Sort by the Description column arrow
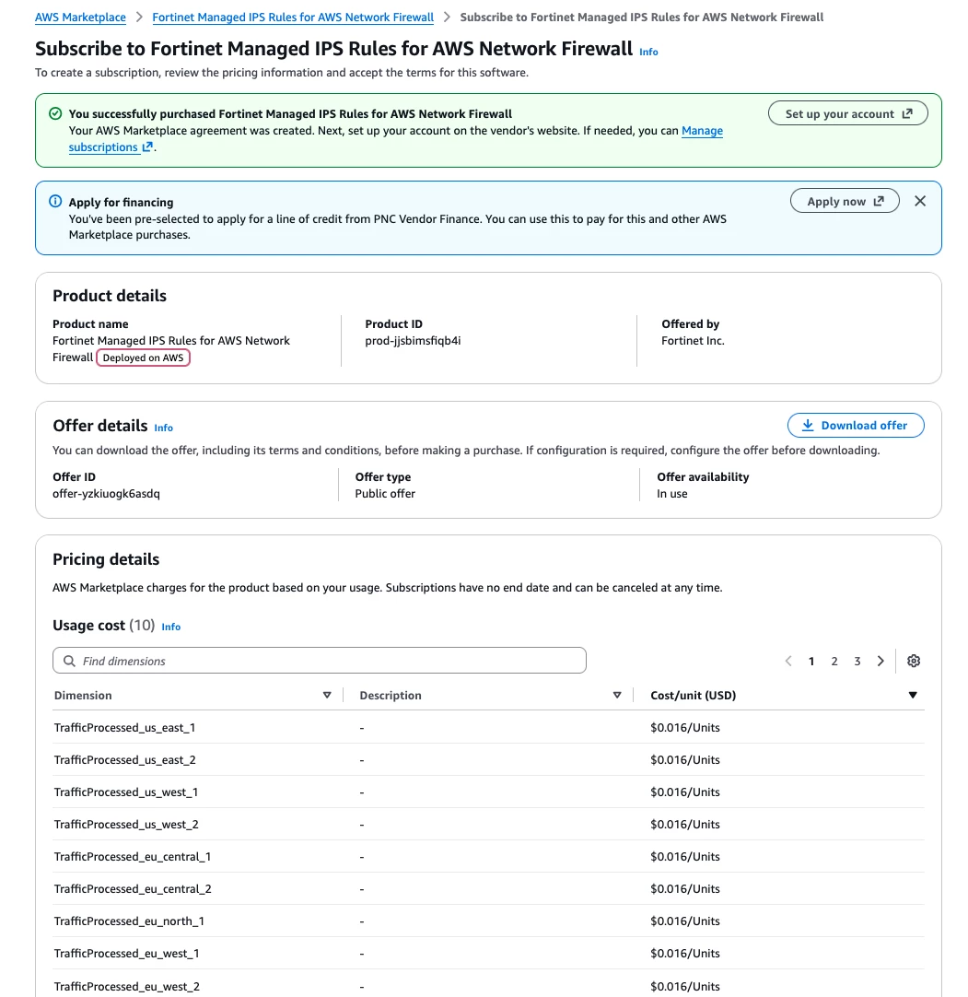The width and height of the screenshot is (968, 997). [616, 695]
